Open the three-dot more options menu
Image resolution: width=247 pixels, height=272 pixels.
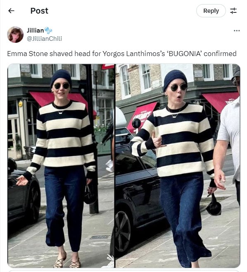point(237,31)
